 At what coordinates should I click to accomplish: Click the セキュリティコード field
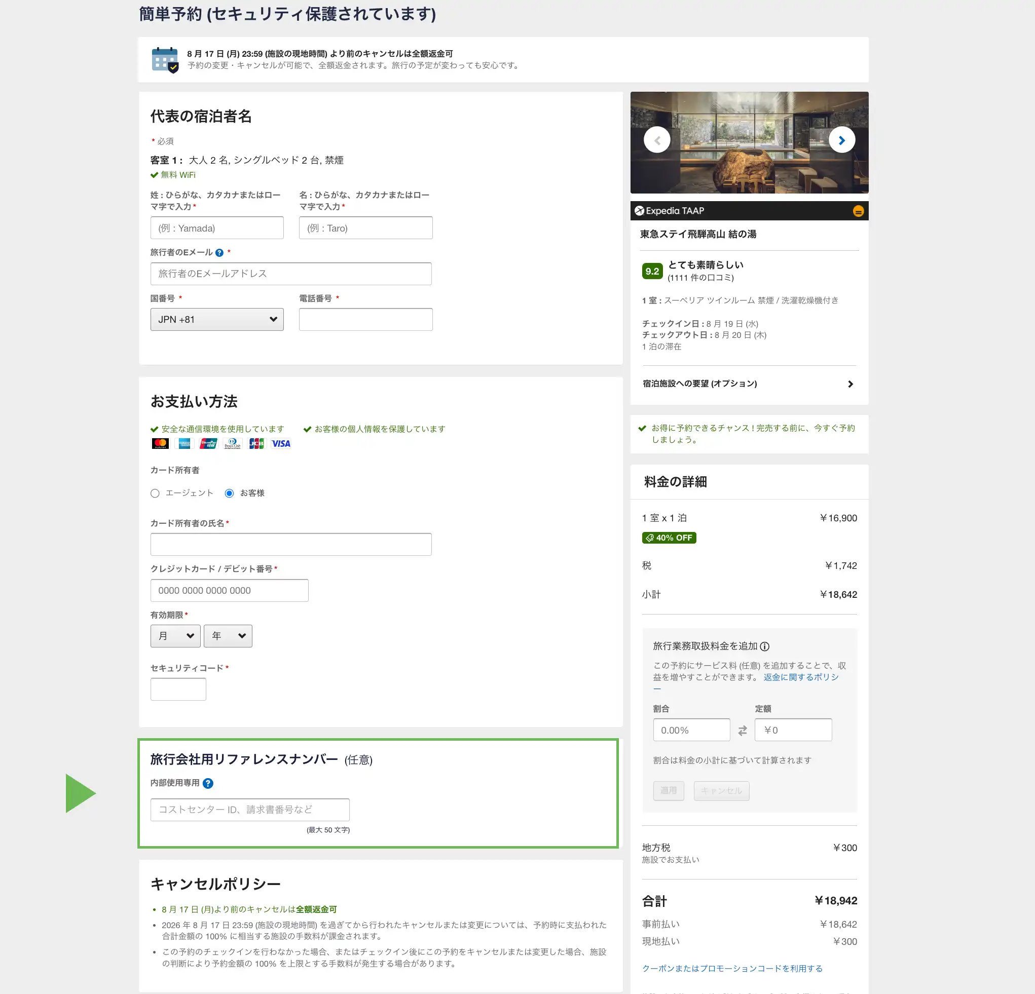click(178, 690)
